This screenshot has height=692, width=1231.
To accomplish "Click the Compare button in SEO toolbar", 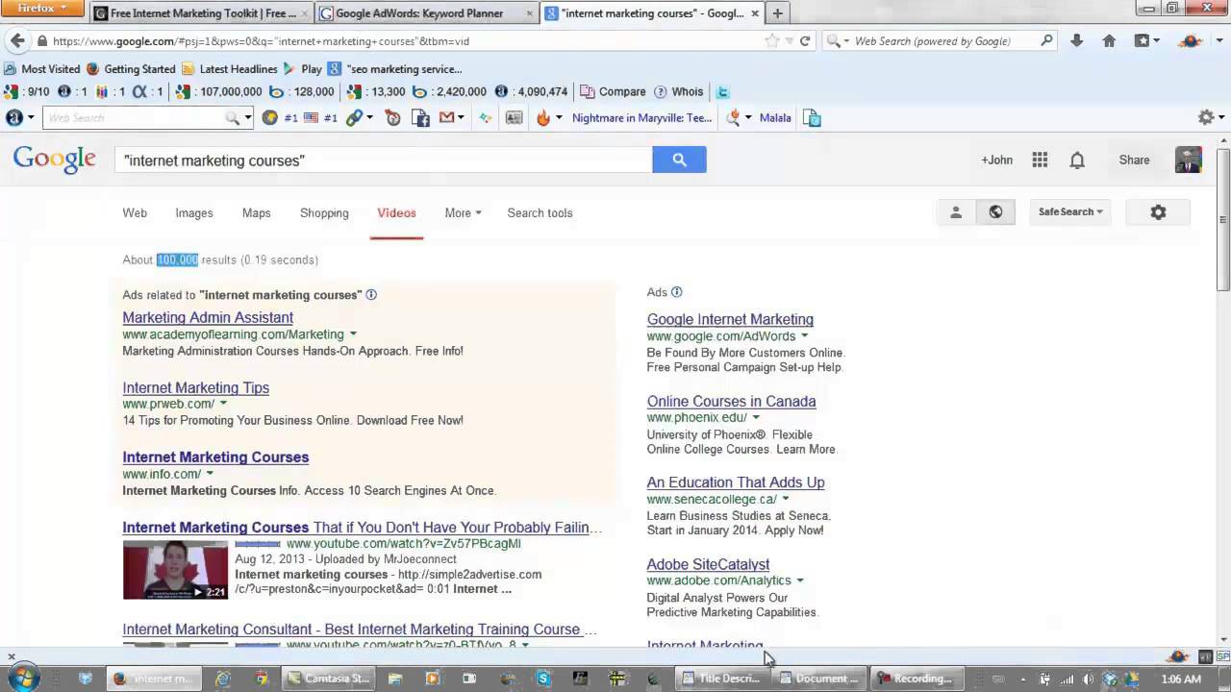I will click(x=614, y=92).
